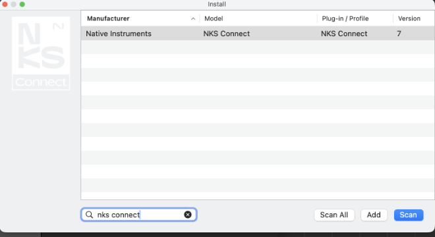Close the Install window with red button
This screenshot has width=435, height=237.
click(x=5, y=4)
